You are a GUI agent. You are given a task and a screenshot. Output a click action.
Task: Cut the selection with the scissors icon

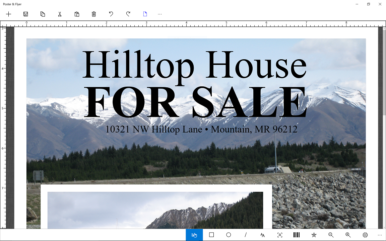pos(60,14)
